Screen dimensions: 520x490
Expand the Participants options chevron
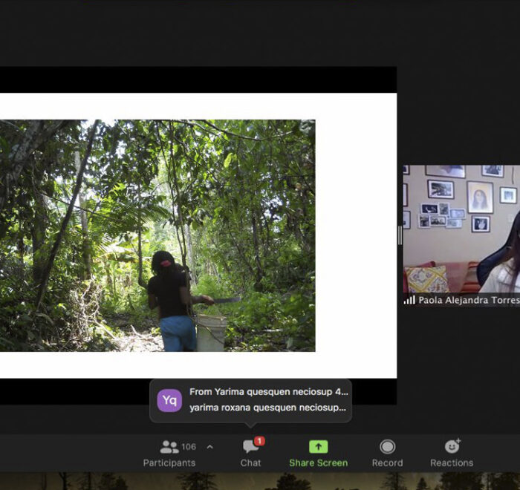pos(209,447)
